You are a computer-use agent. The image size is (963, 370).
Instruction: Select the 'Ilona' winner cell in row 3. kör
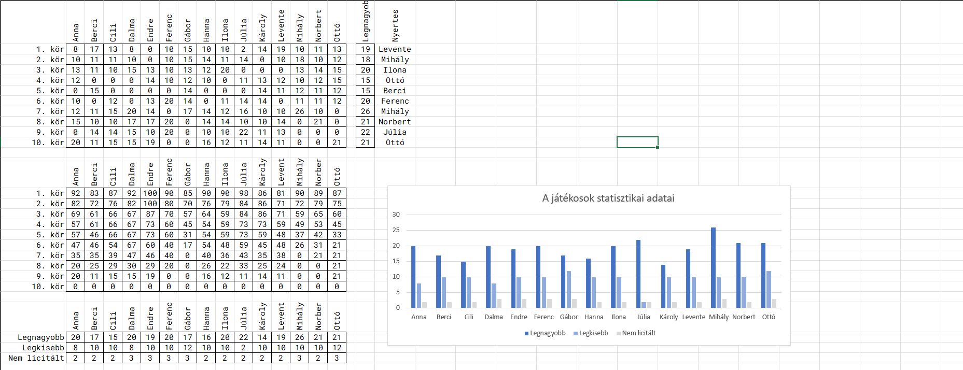395,70
